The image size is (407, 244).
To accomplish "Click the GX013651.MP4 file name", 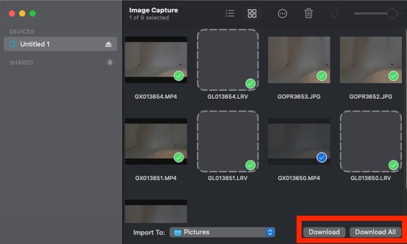I will [156, 178].
